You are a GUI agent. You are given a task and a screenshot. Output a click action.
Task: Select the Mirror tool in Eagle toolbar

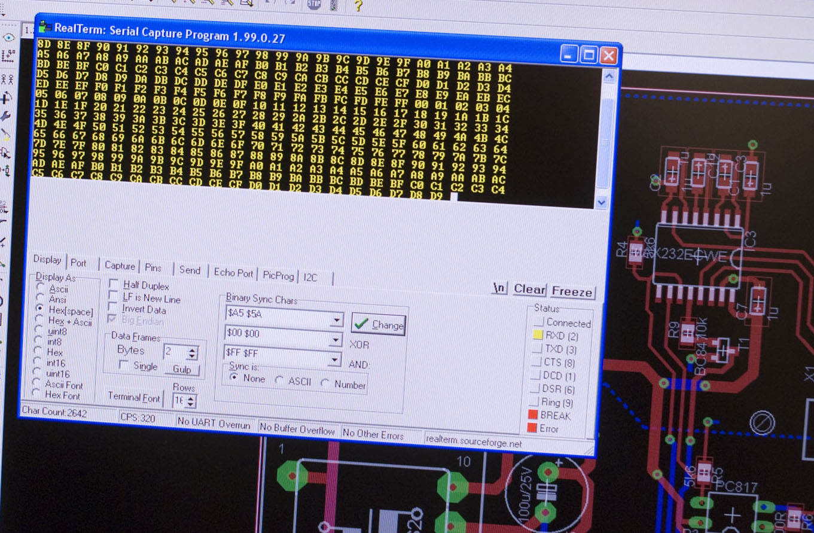click(7, 79)
